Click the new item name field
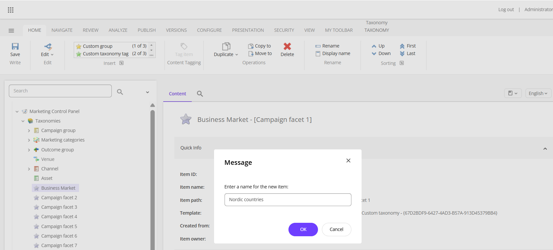 tap(288, 200)
